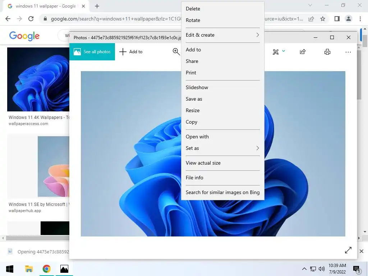Select Resize in the context menu

(222, 110)
